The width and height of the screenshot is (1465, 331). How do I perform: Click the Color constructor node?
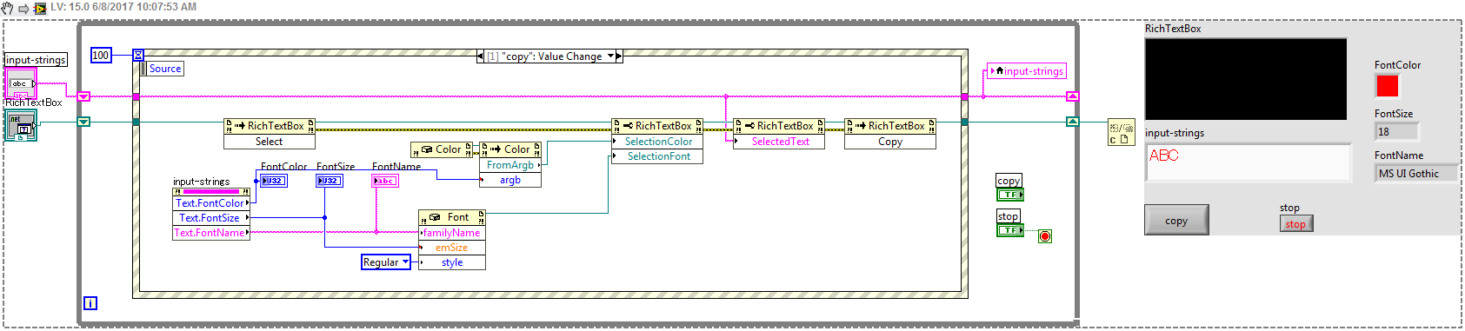(x=442, y=149)
